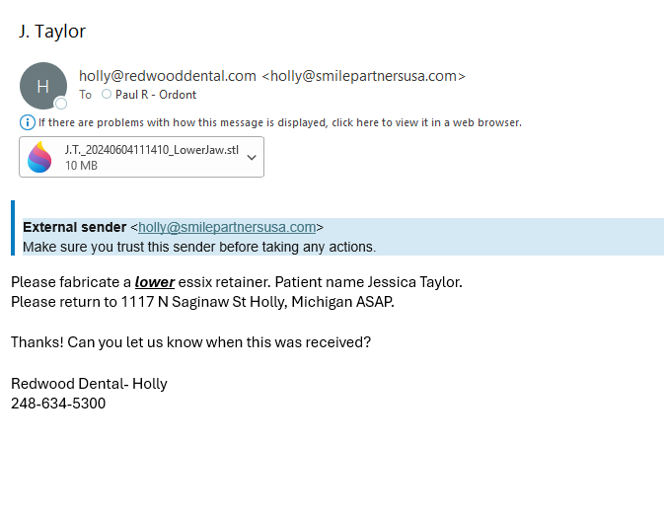Click the phone number 248-634-5300
The width and height of the screenshot is (664, 517).
(58, 404)
